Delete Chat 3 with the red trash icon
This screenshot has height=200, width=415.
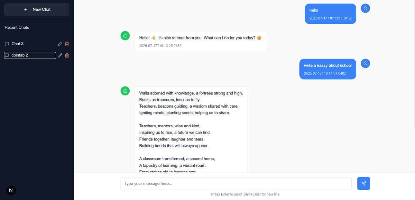[x=67, y=44]
